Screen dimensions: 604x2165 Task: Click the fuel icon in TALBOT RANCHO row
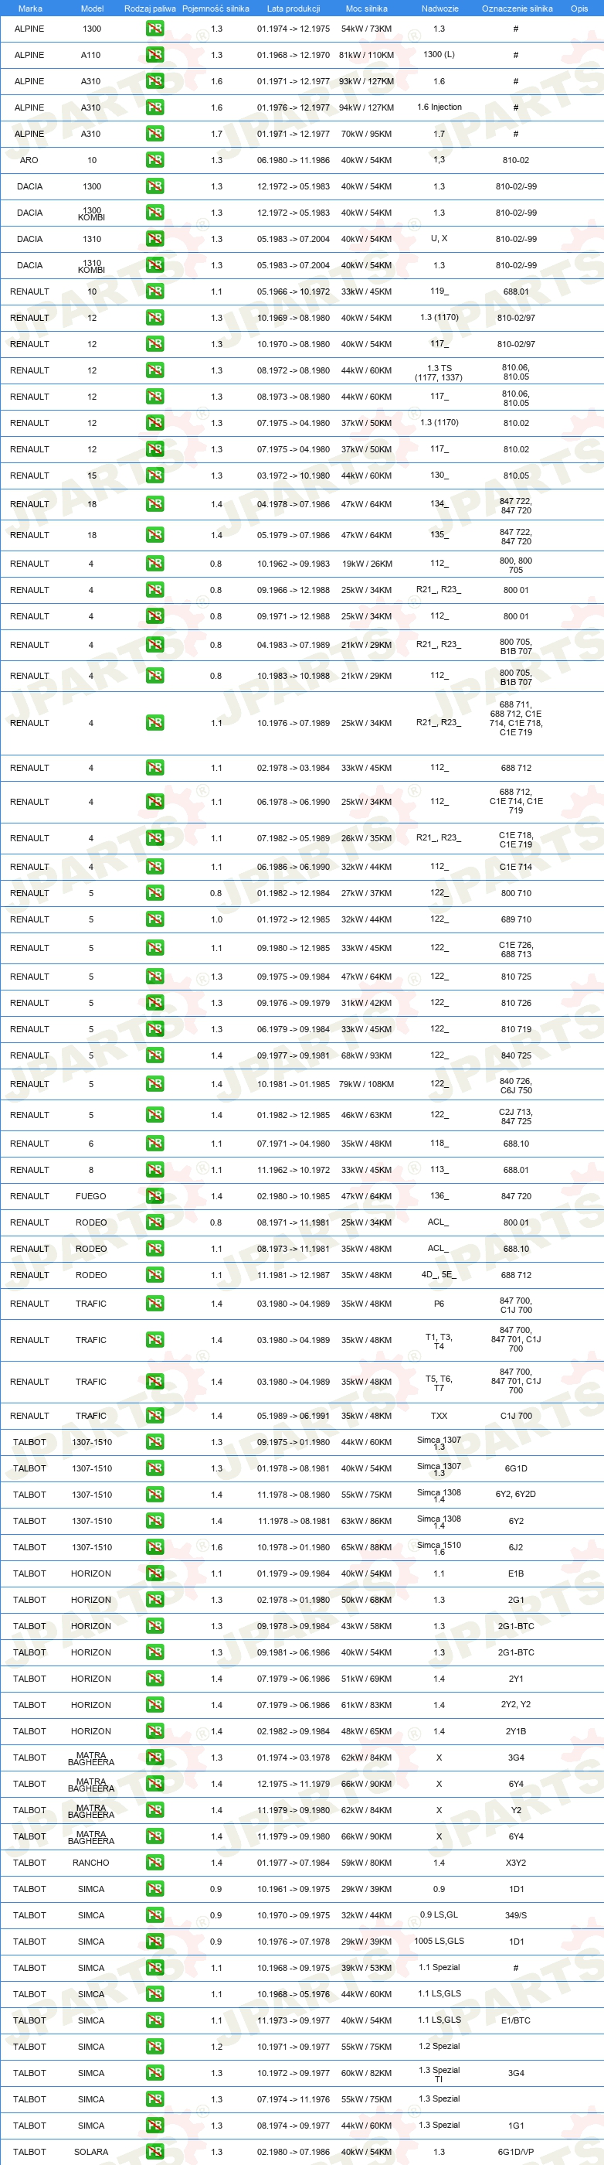154,1863
